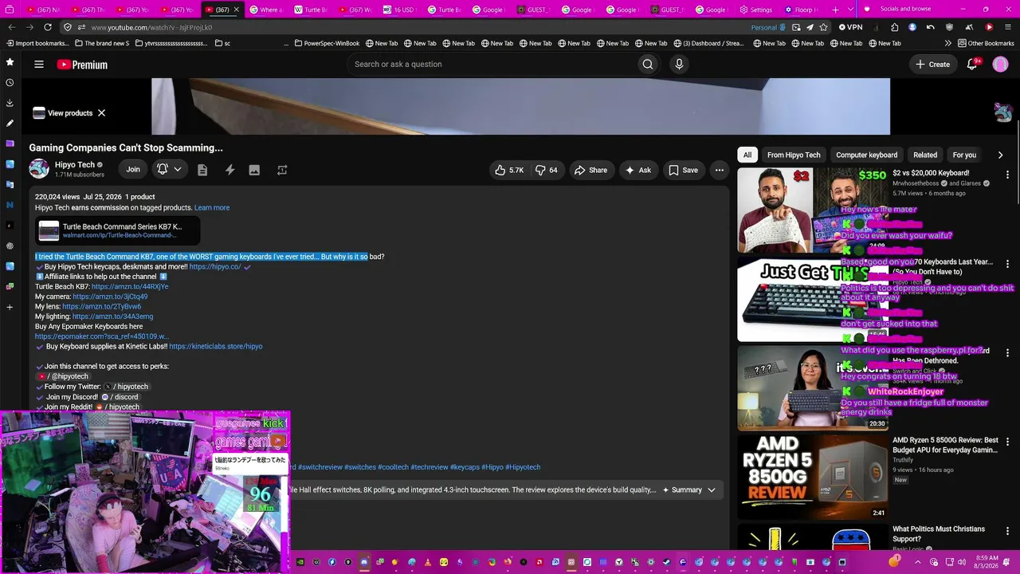Open YouTube notifications bell with 9+ badge
This screenshot has width=1020, height=574.
click(972, 65)
